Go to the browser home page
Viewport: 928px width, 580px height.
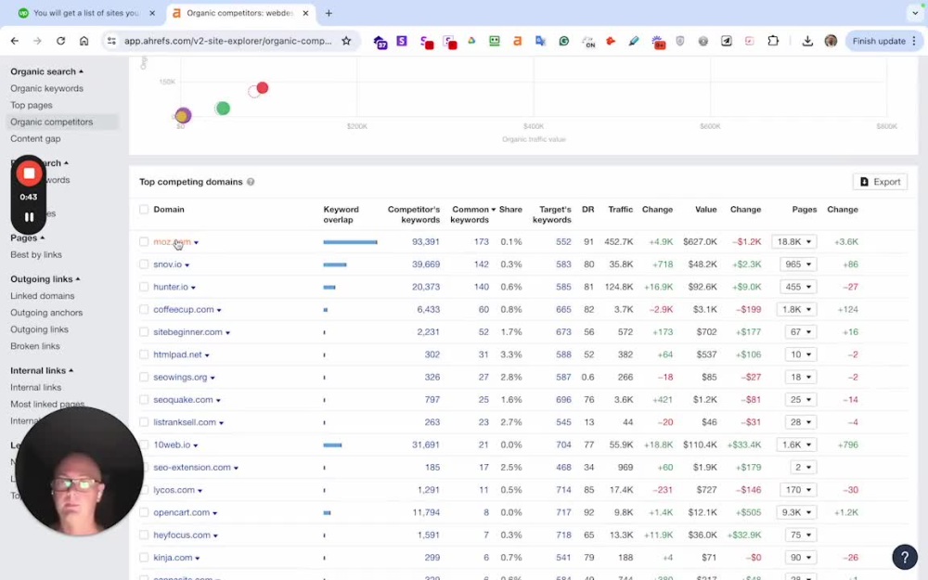(x=84, y=41)
